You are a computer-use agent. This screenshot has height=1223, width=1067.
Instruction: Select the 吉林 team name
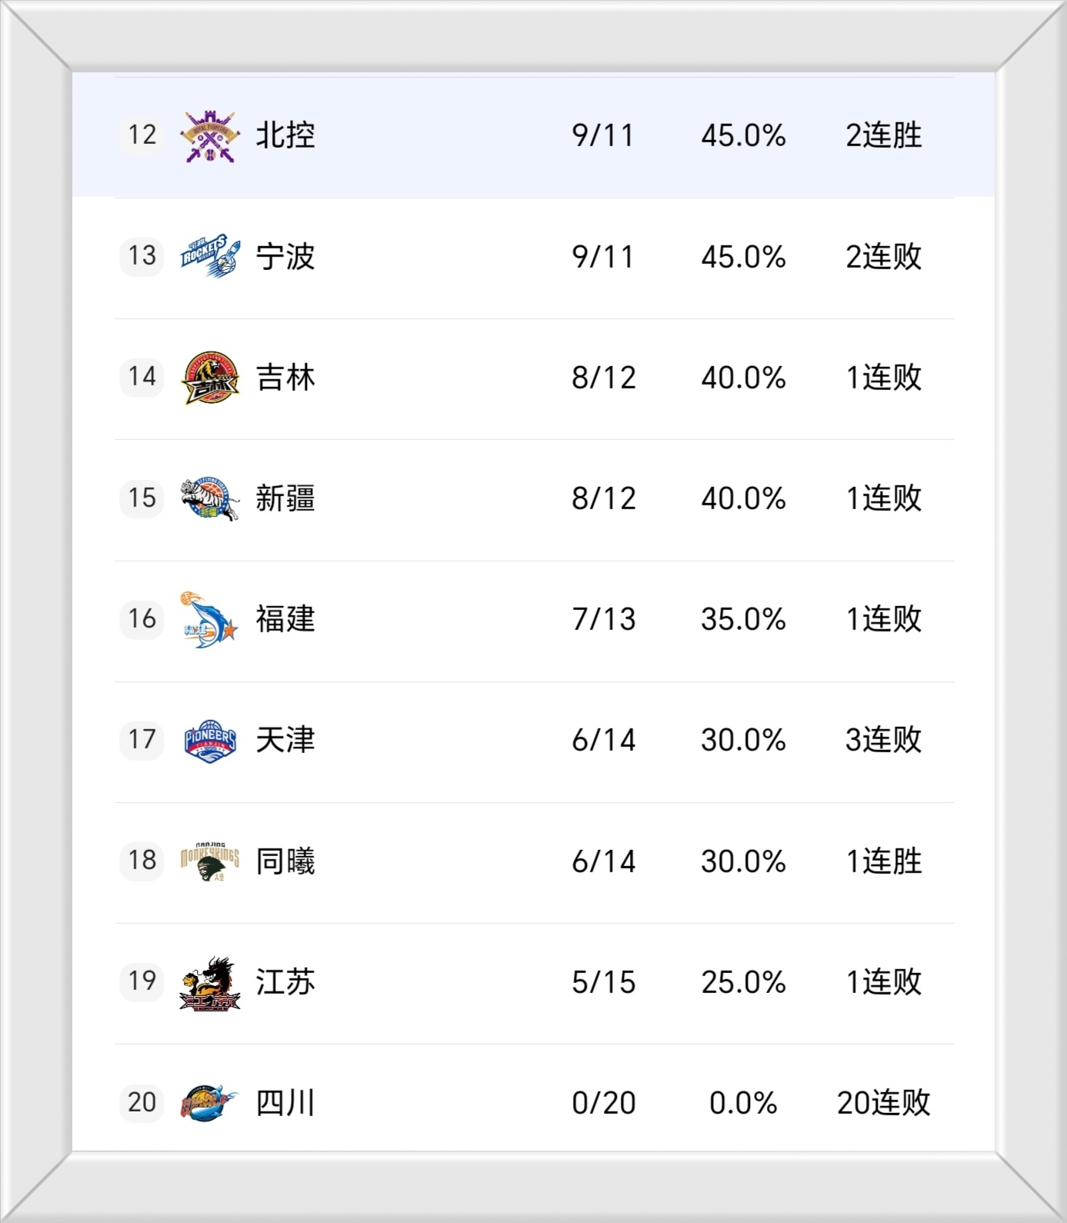(285, 378)
